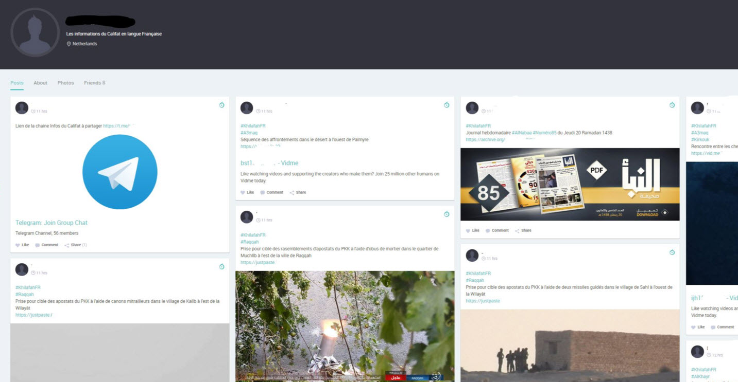
Task: Follow the Telegram: Join Group Chat link
Action: 52,223
